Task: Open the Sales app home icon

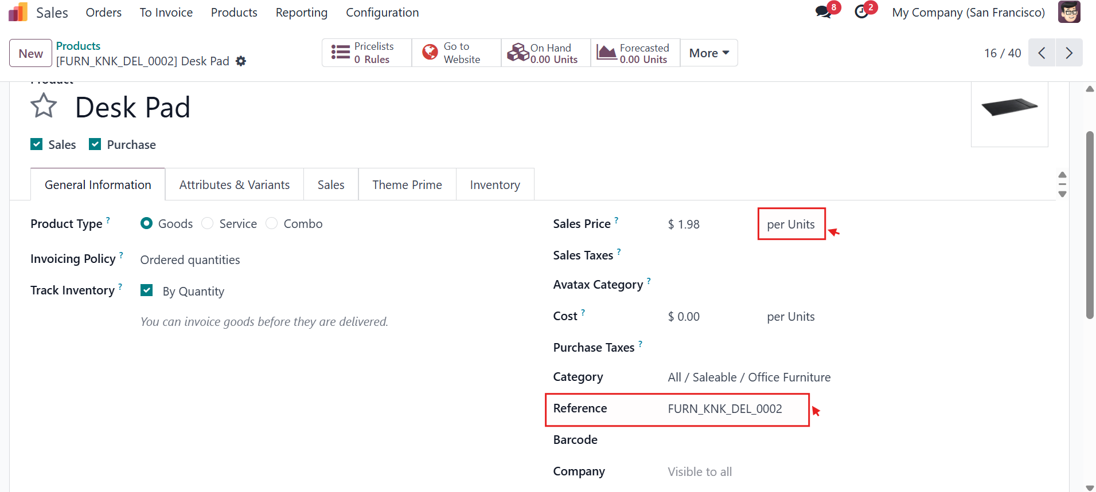Action: pyautogui.click(x=18, y=12)
